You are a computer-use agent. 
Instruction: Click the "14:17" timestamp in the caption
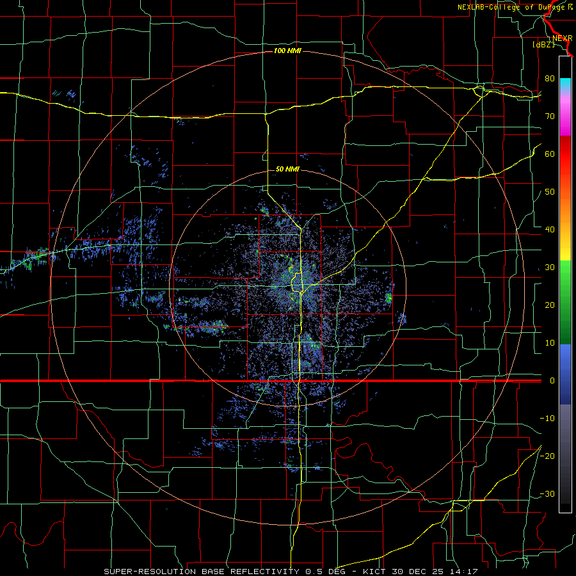click(x=464, y=572)
